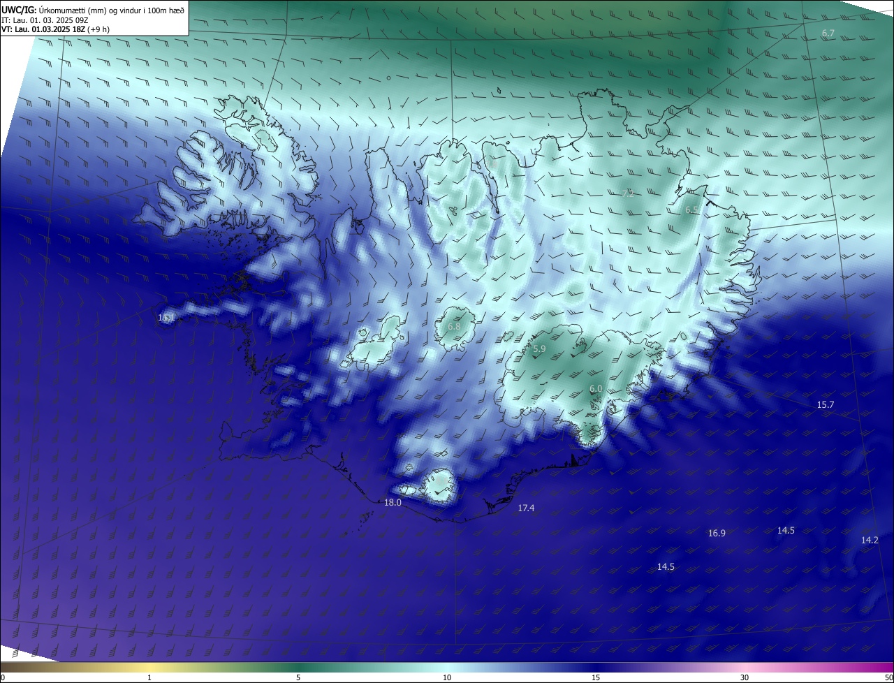
Task: Click the color scale tick labeled 5
Action: click(x=298, y=678)
